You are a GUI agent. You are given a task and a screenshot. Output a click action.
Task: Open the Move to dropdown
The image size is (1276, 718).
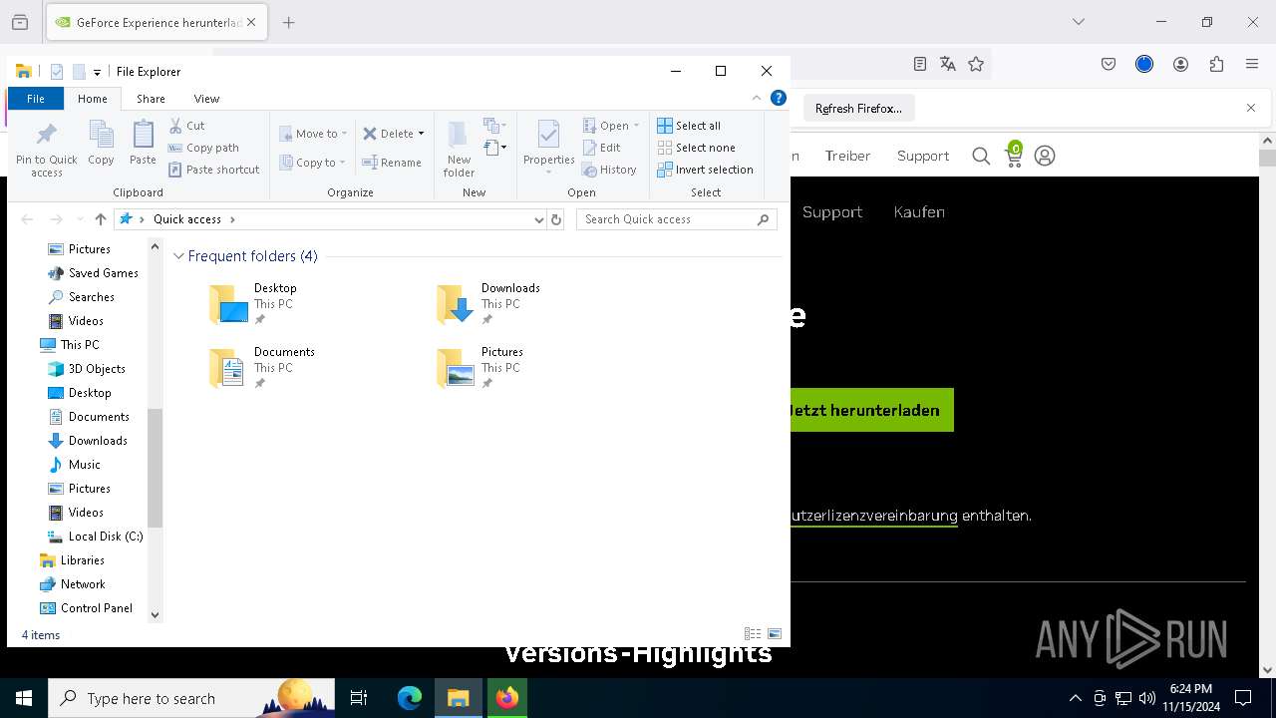click(x=313, y=134)
